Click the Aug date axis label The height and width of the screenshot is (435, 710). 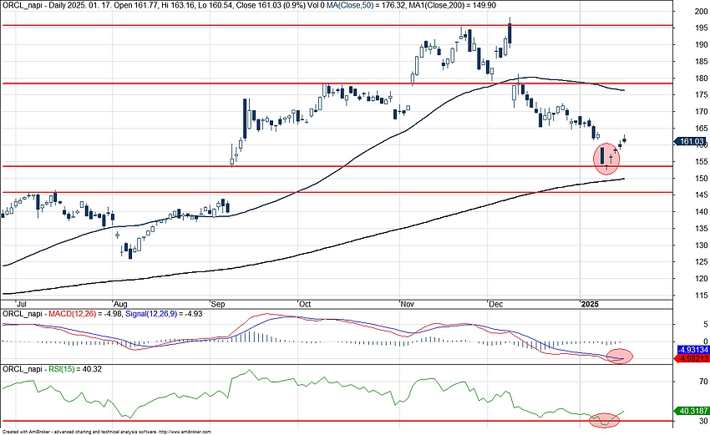[x=120, y=304]
